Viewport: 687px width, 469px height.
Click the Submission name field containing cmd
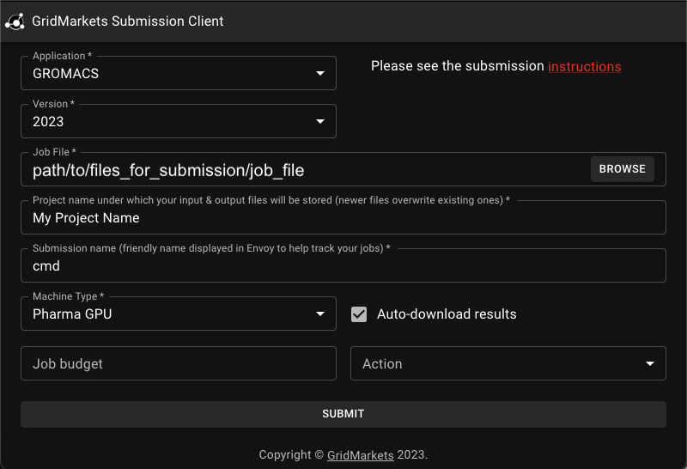(343, 266)
